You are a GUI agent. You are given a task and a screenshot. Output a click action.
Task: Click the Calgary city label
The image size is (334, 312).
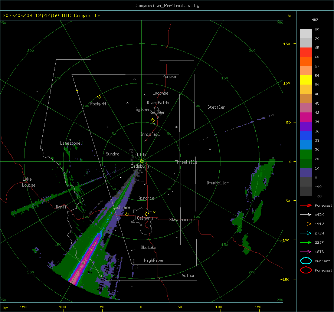[x=145, y=218]
